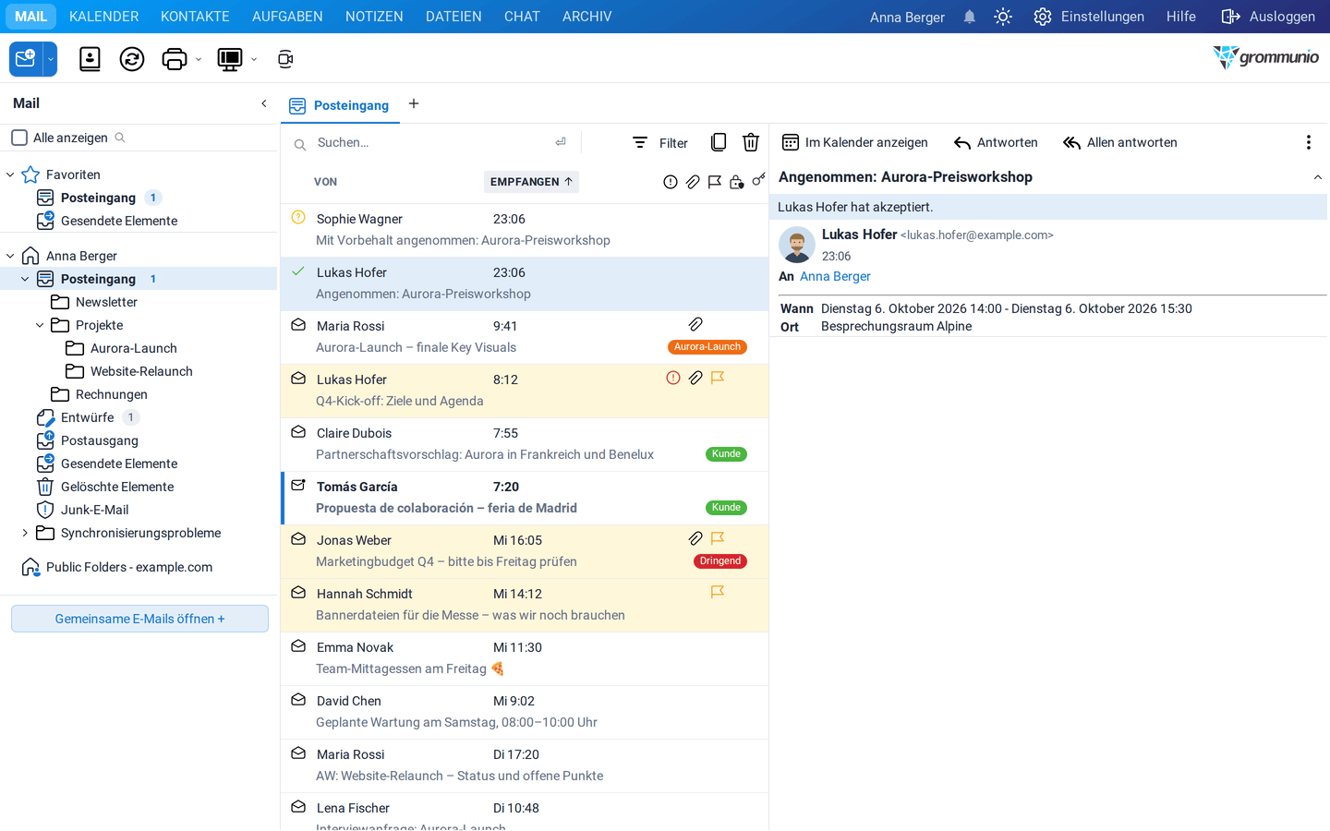Click the orange flag on Hannah Schmidt's mail
Viewport: 1330px width, 831px height.
(x=718, y=592)
